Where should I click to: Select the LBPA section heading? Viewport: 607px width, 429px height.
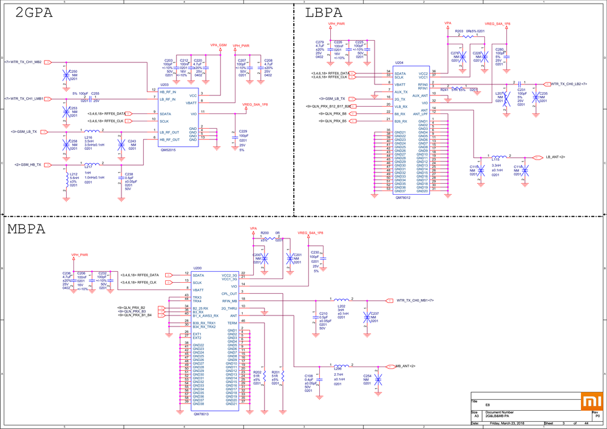point(324,12)
